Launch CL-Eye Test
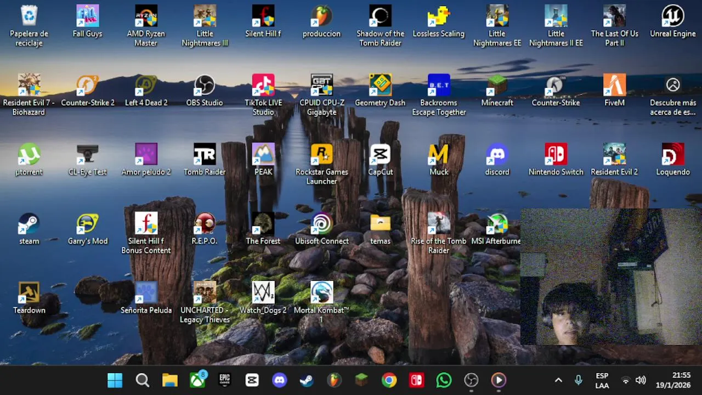The height and width of the screenshot is (395, 702). coord(88,160)
